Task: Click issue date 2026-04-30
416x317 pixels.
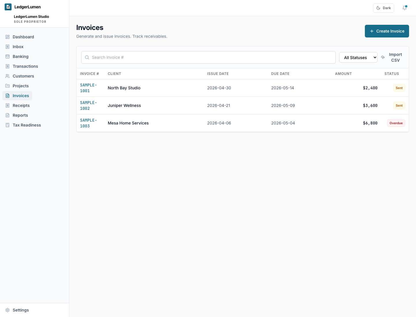Action: coord(219,88)
